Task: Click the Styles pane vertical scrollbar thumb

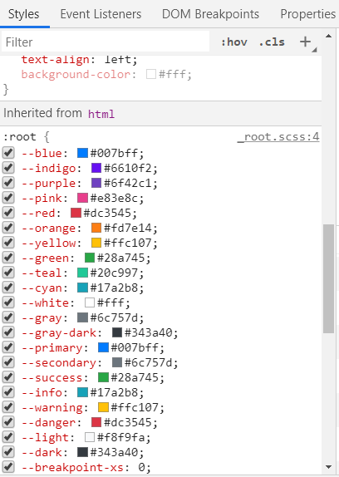Action: (x=328, y=278)
